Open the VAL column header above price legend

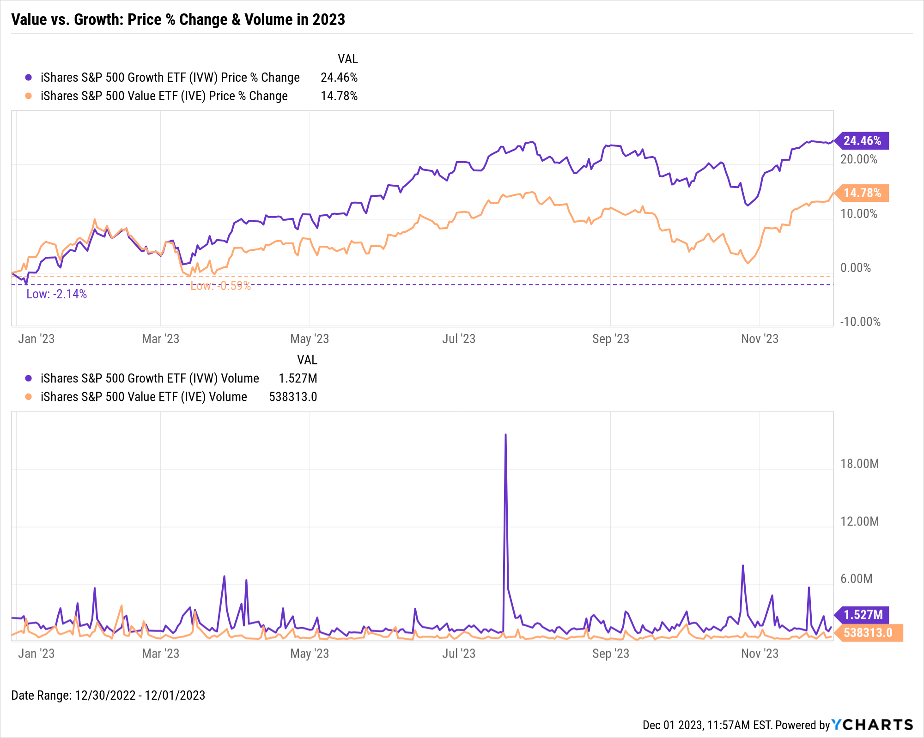347,59
